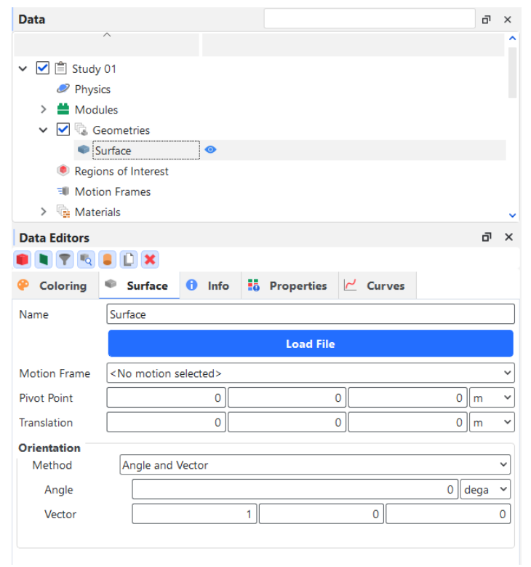Viewport: 531px width, 567px height.
Task: Click the red cube icon in Data Editors toolbar
Action: pos(22,260)
